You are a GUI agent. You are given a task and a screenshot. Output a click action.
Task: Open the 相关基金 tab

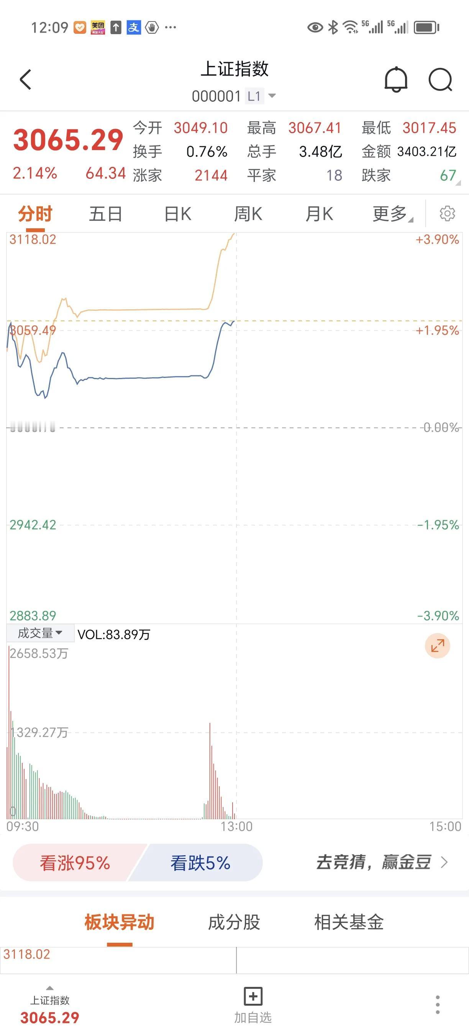[x=349, y=922]
